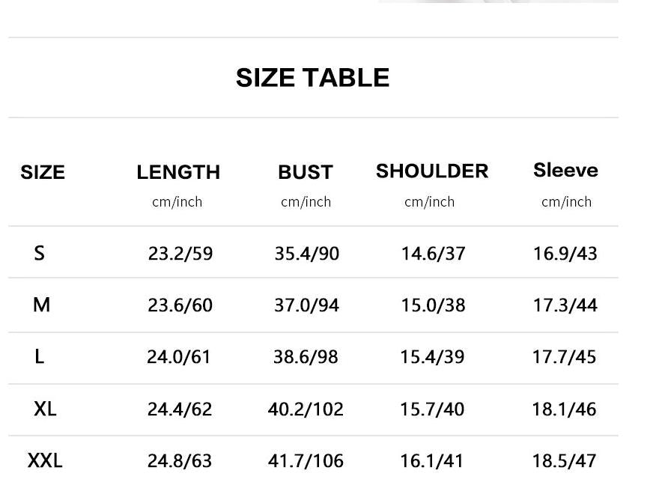Click the SIZE TABLE heading
This screenshot has height=488, width=662.
tap(312, 78)
